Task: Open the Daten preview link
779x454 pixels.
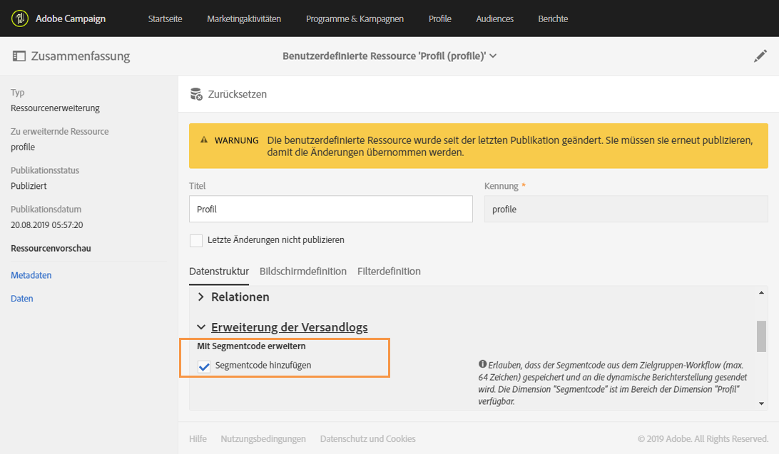Action: click(22, 299)
